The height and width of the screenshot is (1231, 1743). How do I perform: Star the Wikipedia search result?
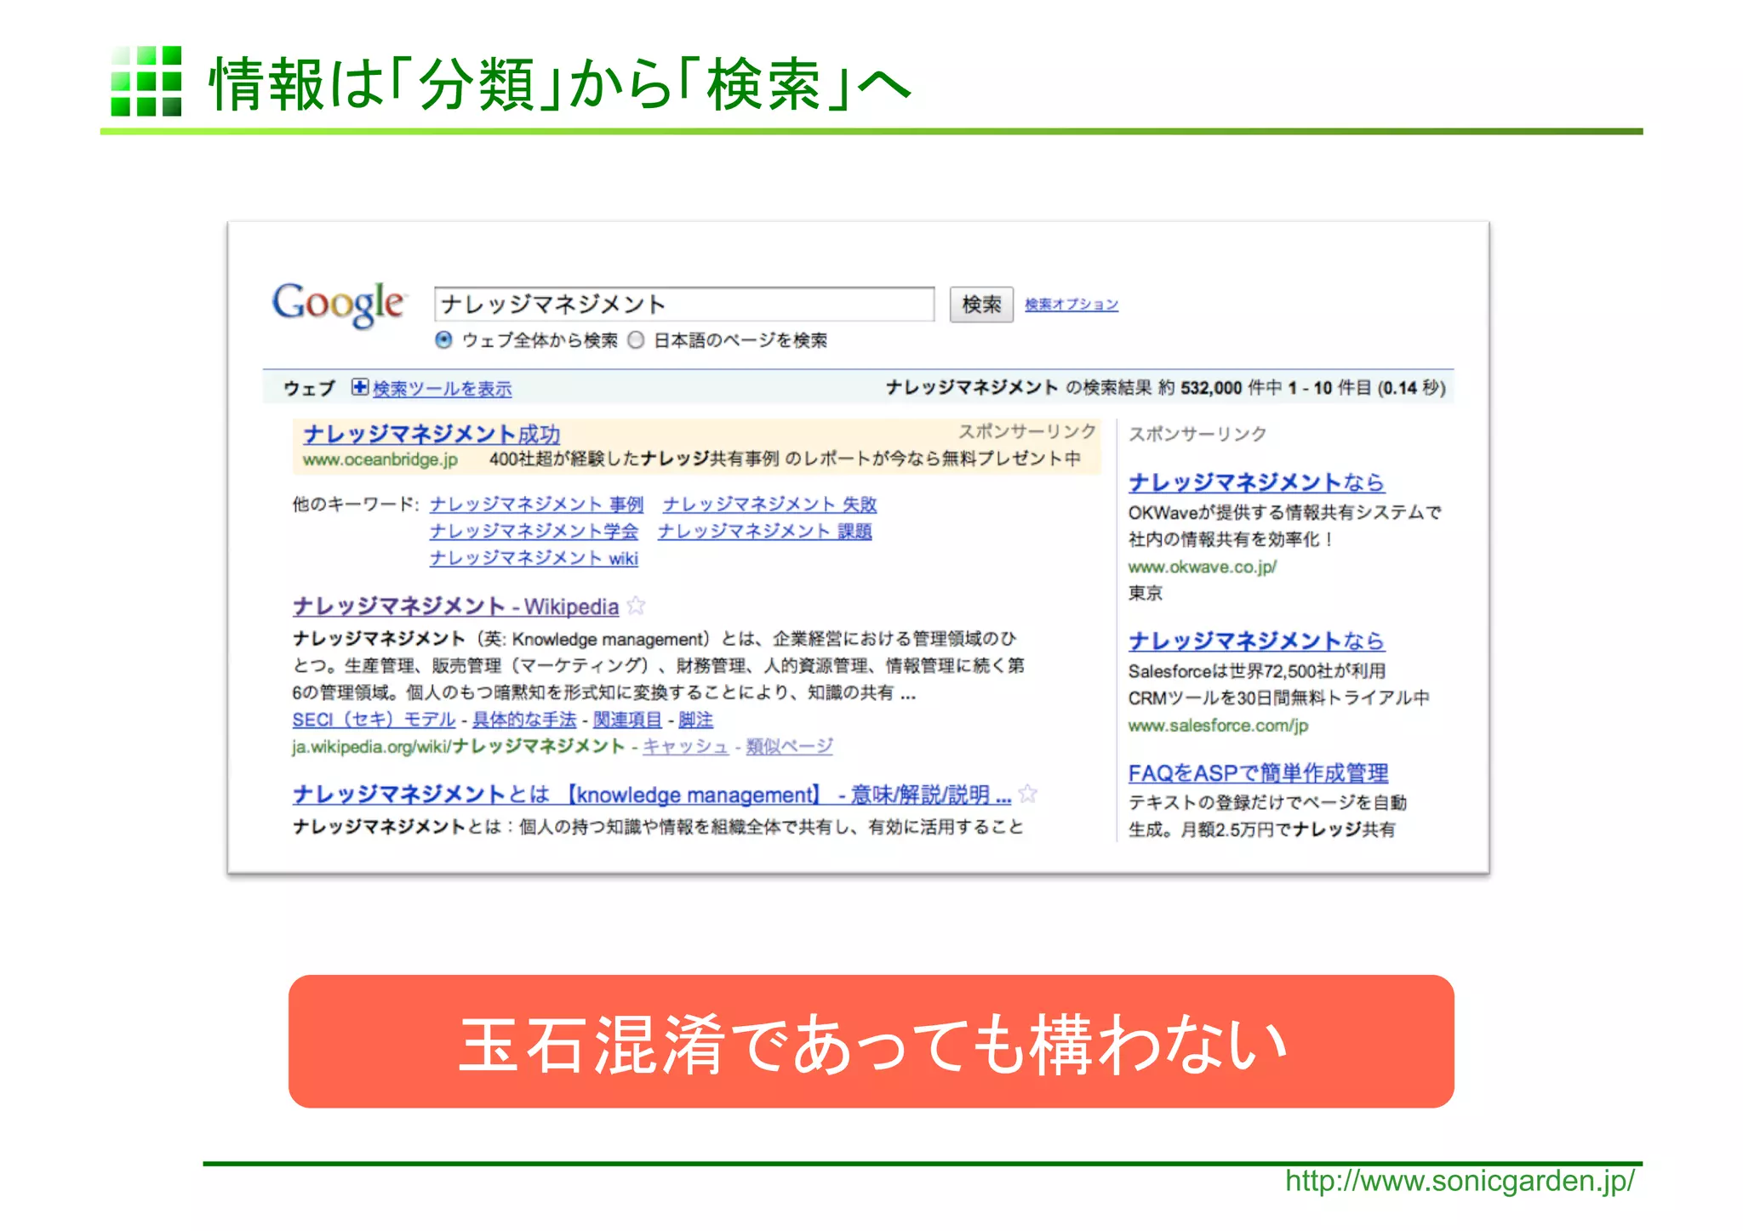pyautogui.click(x=636, y=606)
